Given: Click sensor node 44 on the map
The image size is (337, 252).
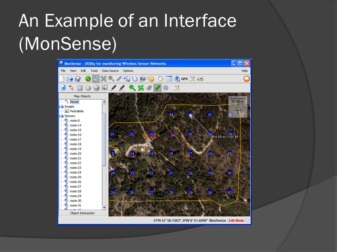Looking at the screenshot, I should point(171,114).
